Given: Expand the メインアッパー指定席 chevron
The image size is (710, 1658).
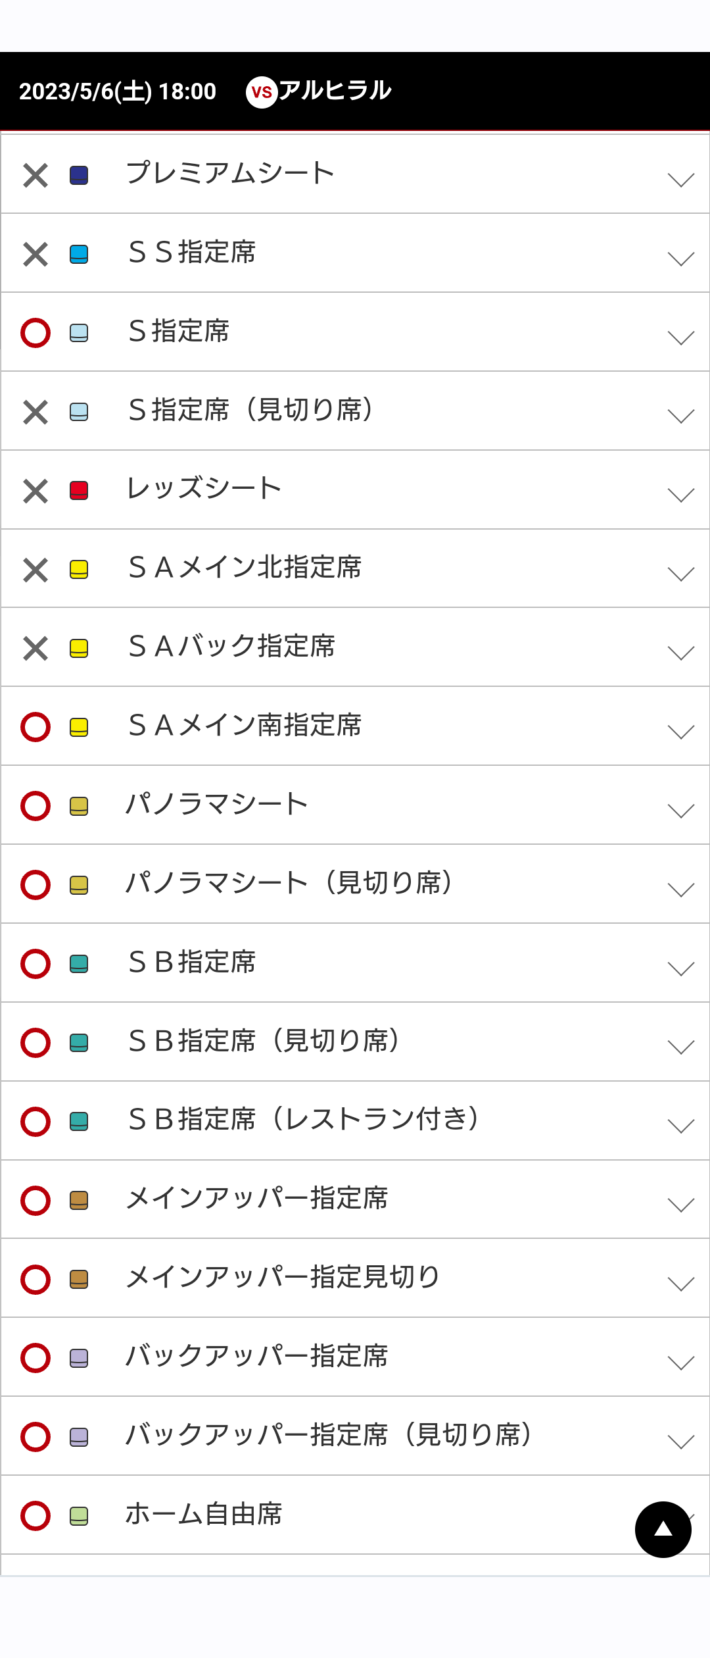Looking at the screenshot, I should coord(680,1205).
